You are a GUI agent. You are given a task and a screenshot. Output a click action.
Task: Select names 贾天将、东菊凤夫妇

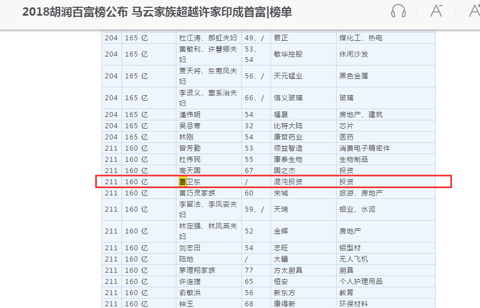208,76
